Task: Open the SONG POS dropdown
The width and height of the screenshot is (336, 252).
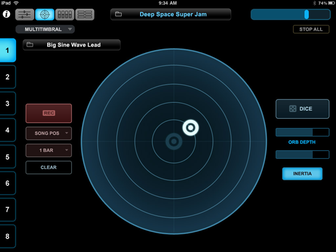Action: click(x=48, y=133)
